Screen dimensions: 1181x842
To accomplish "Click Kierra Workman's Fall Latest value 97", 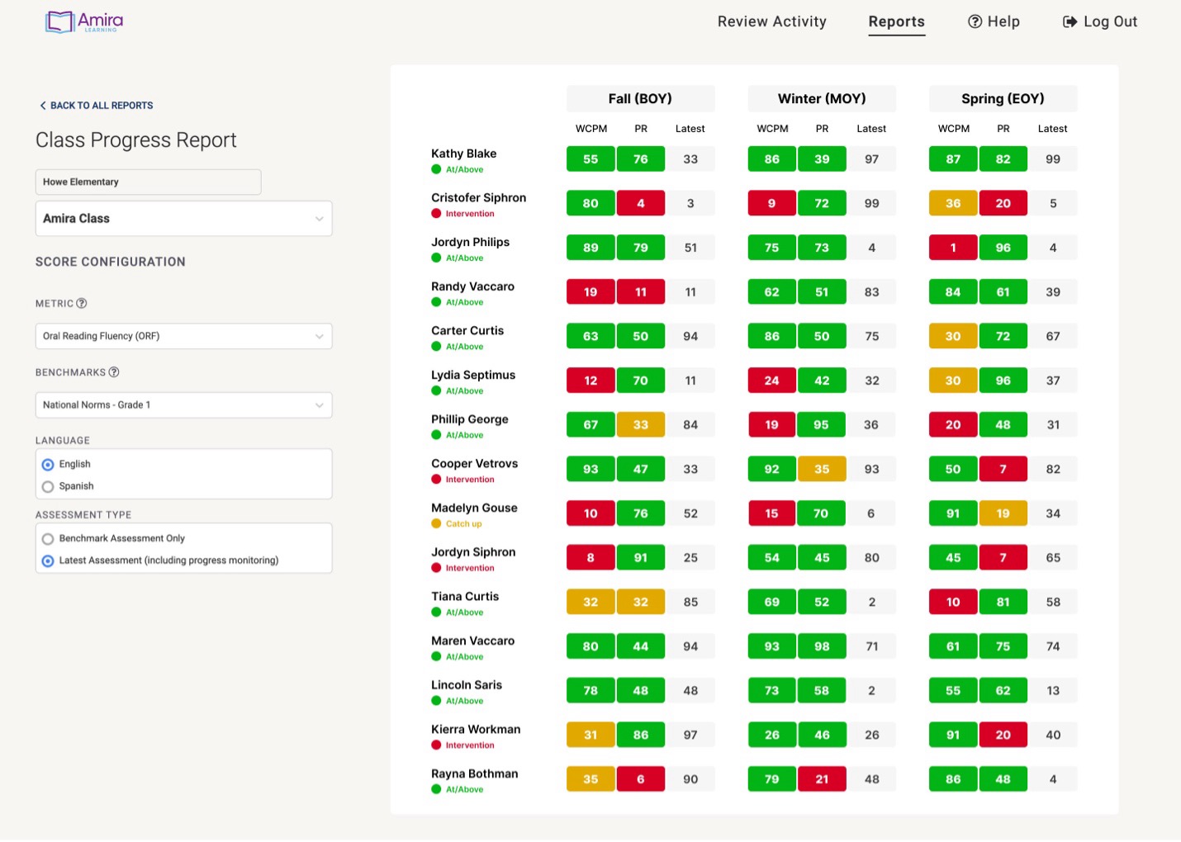I will [x=690, y=735].
